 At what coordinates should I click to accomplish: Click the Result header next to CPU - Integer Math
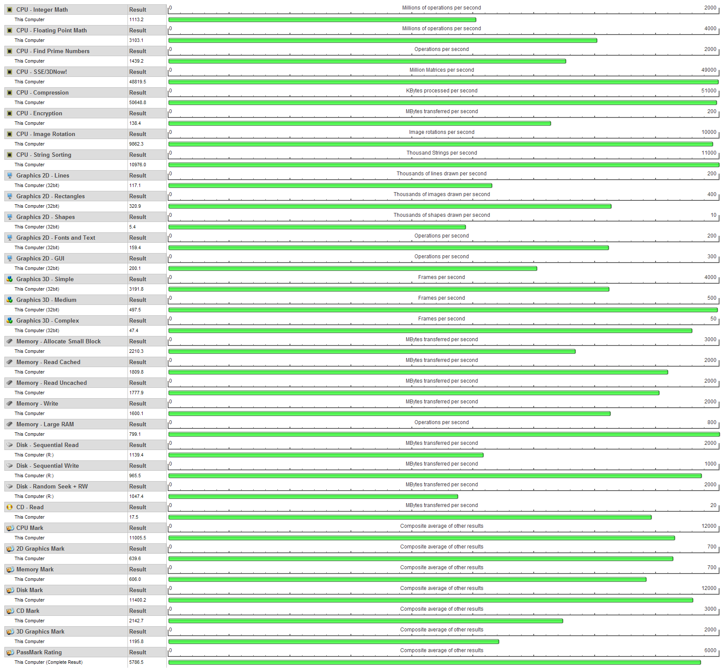(137, 10)
